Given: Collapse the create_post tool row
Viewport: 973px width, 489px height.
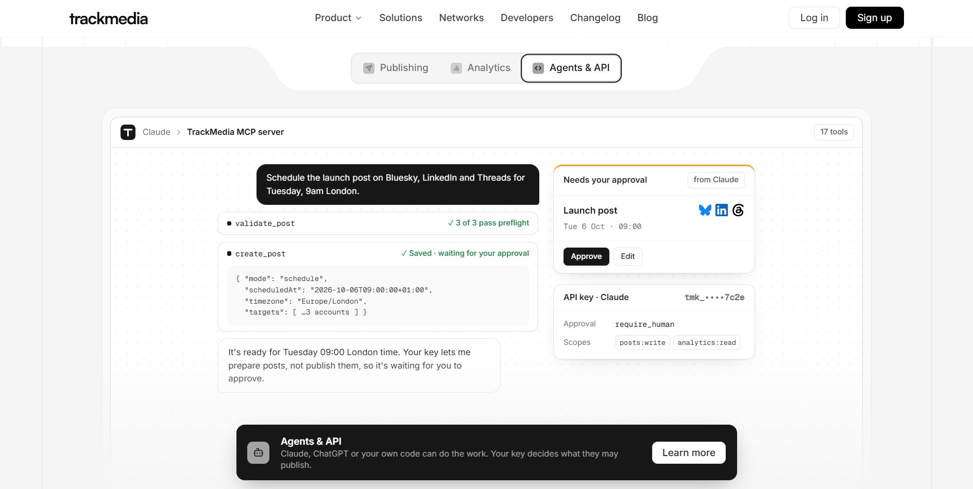Looking at the screenshot, I should [378, 254].
